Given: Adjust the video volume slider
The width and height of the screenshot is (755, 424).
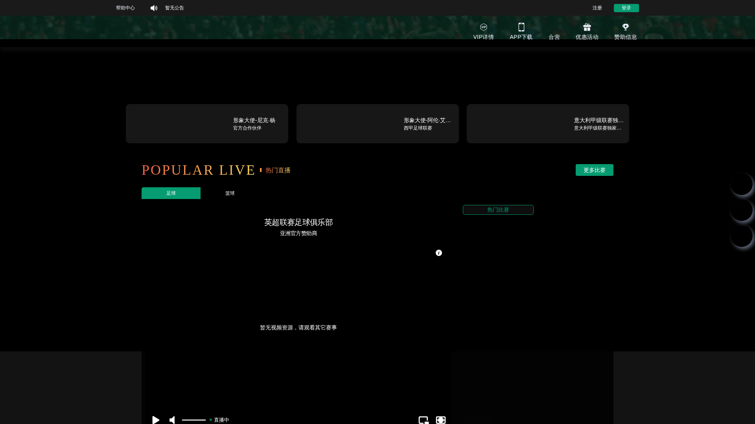Looking at the screenshot, I should (x=193, y=420).
